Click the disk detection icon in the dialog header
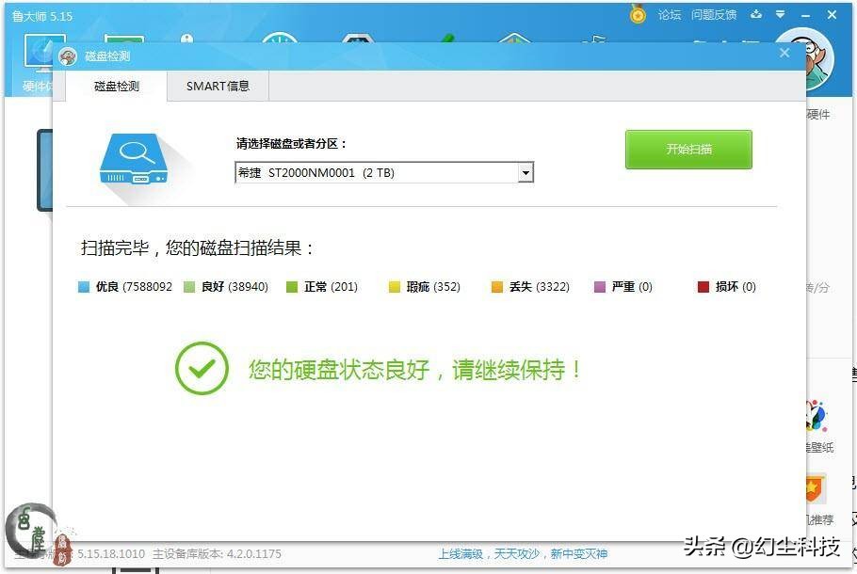The width and height of the screenshot is (857, 574). point(66,56)
